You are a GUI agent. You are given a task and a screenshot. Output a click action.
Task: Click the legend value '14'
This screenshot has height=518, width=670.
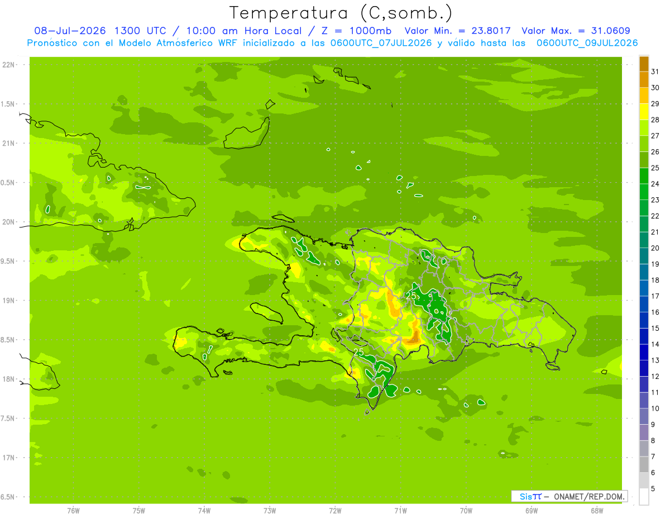tap(655, 344)
